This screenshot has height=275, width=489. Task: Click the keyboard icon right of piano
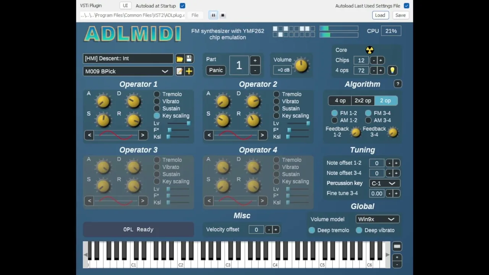point(397,247)
